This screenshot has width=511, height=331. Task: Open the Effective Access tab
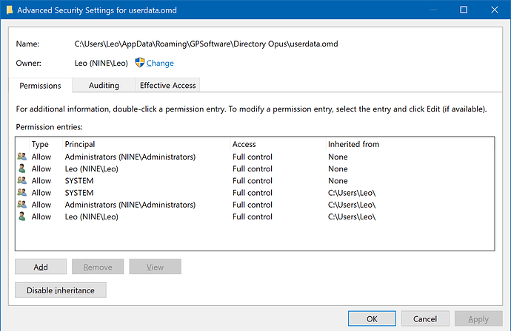(168, 85)
